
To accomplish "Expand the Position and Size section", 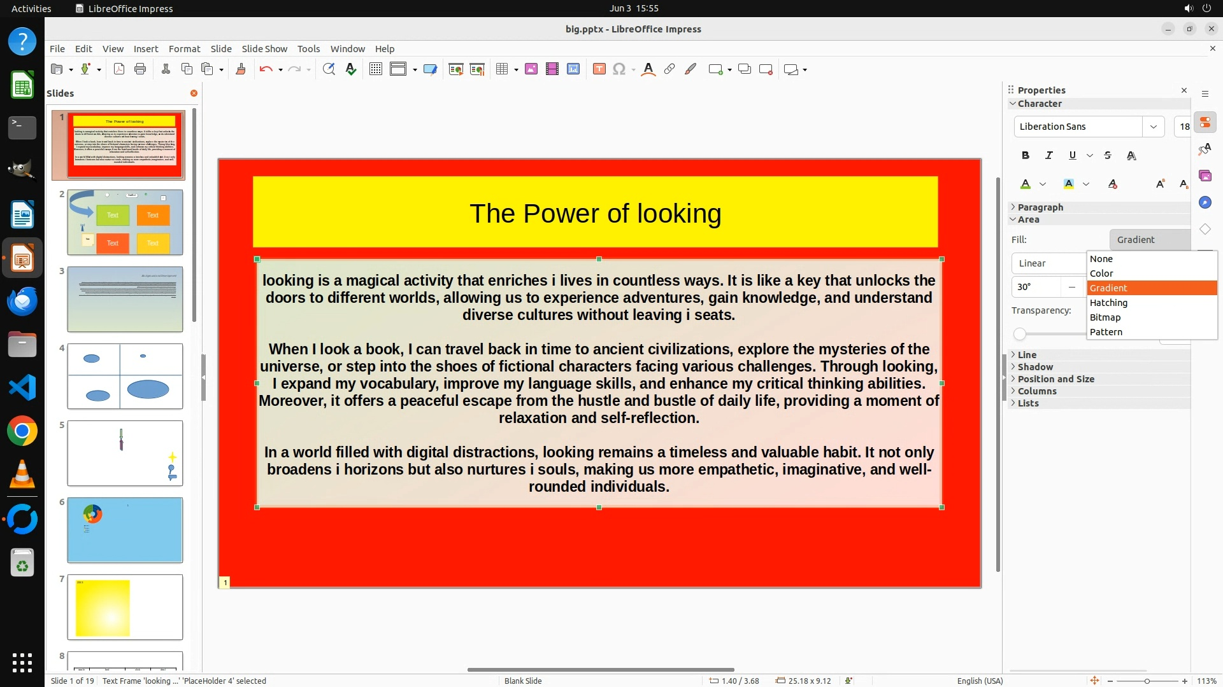I will point(1055,379).
